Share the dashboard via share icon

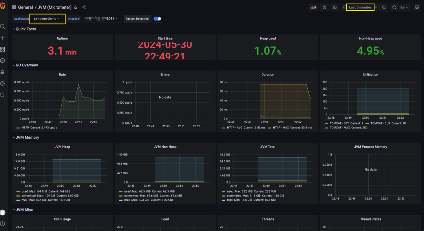point(84,7)
